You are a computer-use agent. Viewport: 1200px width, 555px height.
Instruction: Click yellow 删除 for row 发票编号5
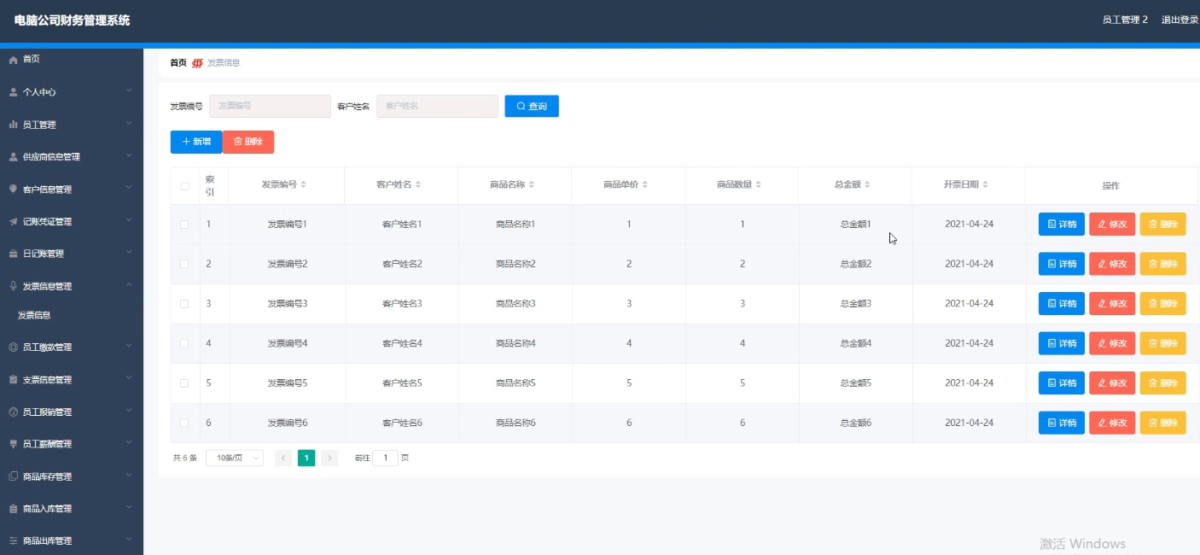(x=1163, y=383)
